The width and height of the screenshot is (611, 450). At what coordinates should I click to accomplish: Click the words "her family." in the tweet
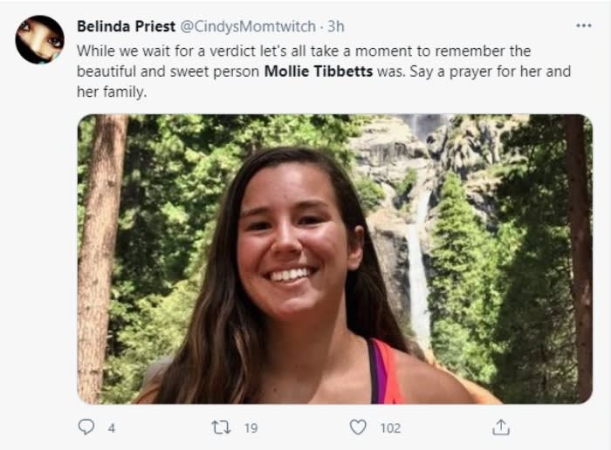(x=109, y=92)
